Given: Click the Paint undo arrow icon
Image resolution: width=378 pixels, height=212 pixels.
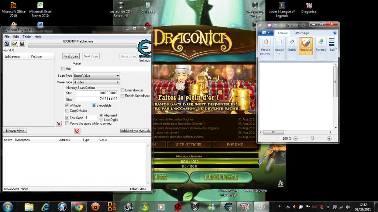Looking at the screenshot, I should (275, 25).
